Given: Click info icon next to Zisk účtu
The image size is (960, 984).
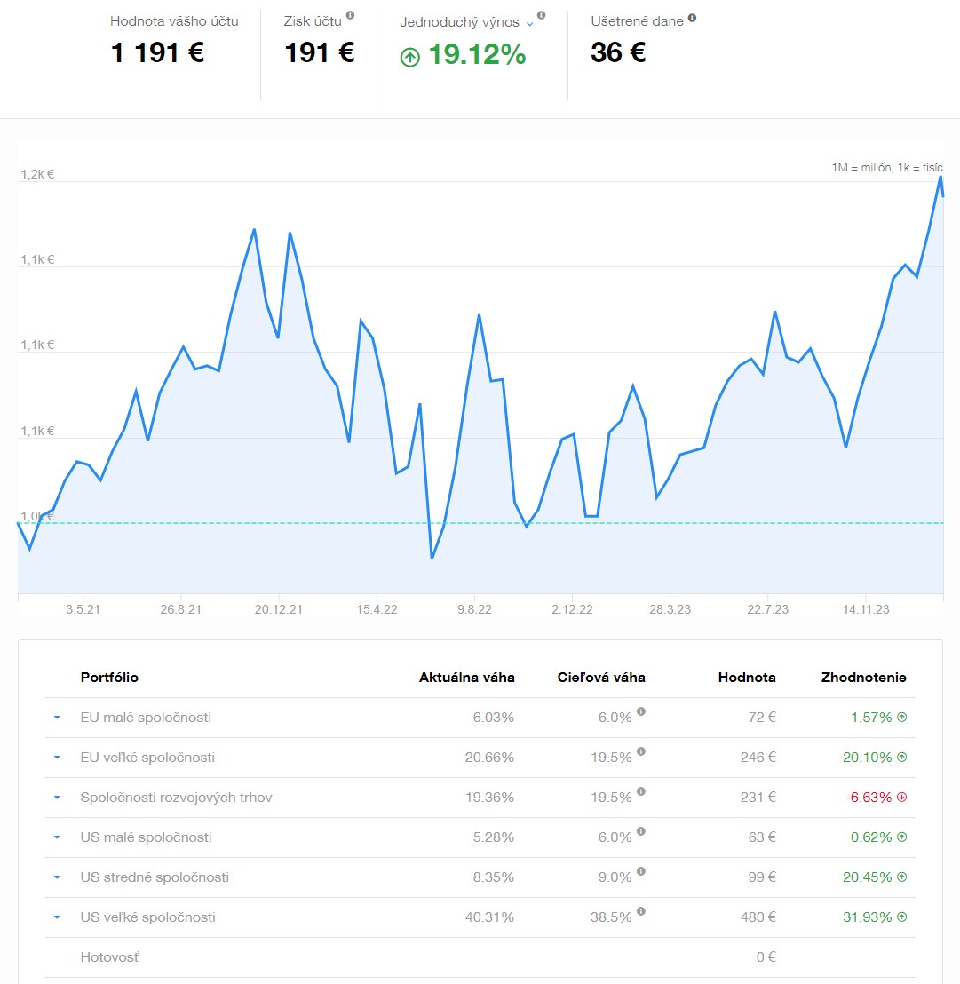Looking at the screenshot, I should coord(350,16).
